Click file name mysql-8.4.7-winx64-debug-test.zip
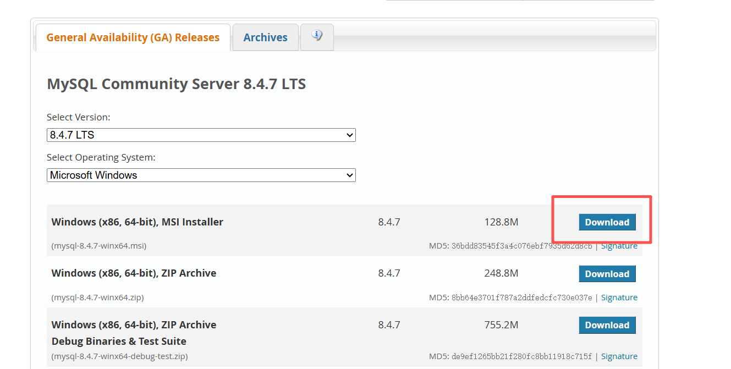 [119, 356]
